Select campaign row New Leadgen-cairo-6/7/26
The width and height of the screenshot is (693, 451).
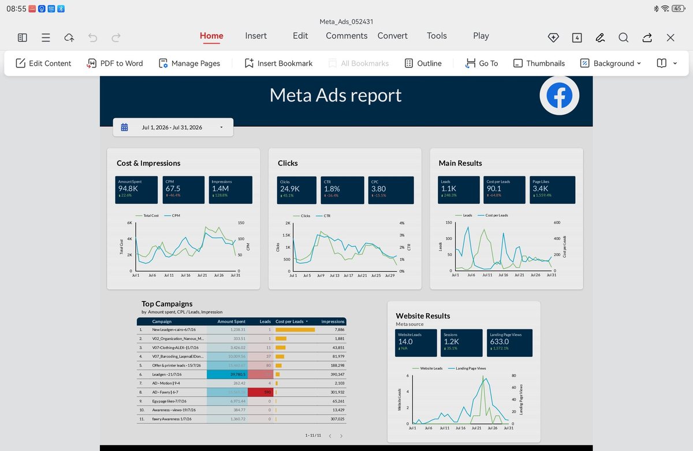[241, 330]
